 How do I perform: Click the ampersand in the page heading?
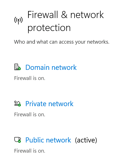[64, 15]
